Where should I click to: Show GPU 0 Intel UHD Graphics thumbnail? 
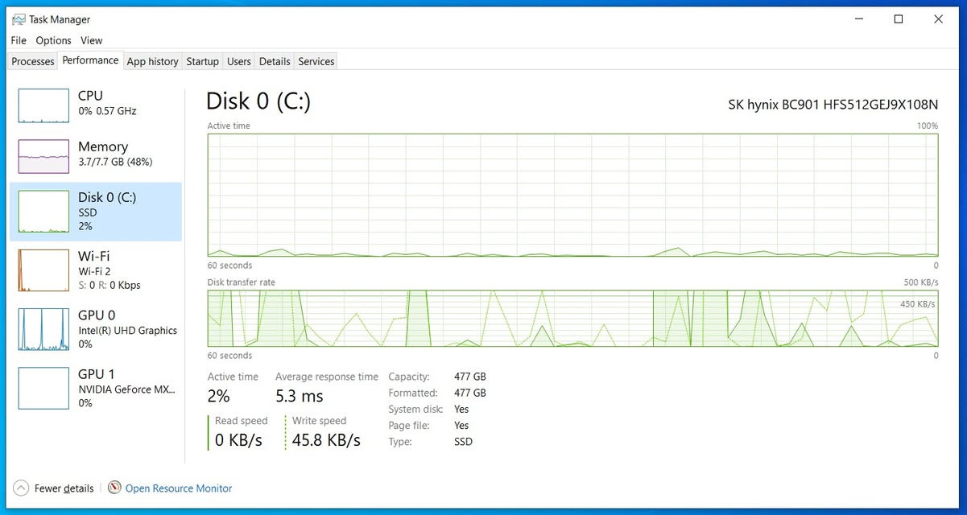click(x=43, y=329)
